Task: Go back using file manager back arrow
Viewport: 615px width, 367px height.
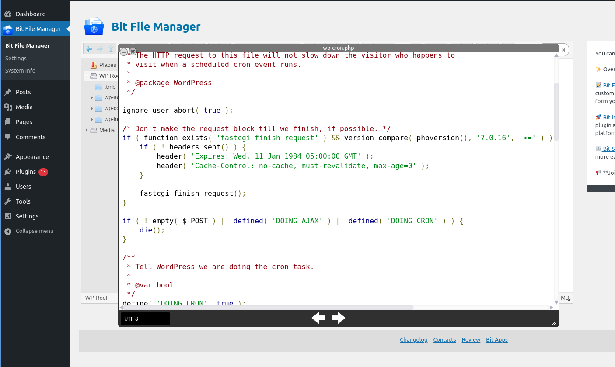Action: tap(89, 49)
